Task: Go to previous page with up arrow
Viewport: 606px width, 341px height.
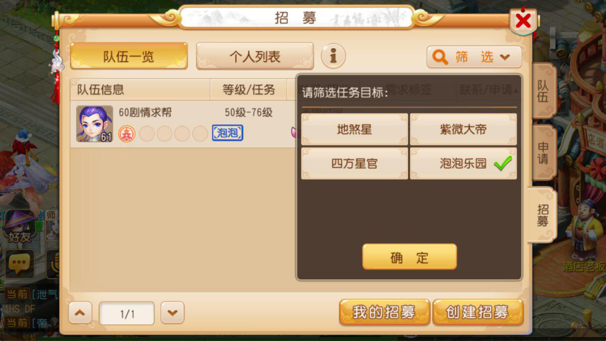Action: coord(80,313)
